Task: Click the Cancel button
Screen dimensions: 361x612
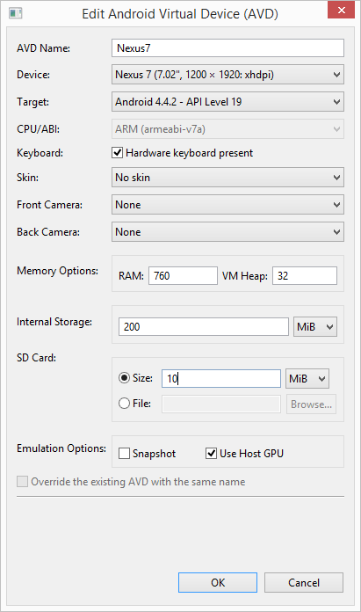Action: click(304, 583)
